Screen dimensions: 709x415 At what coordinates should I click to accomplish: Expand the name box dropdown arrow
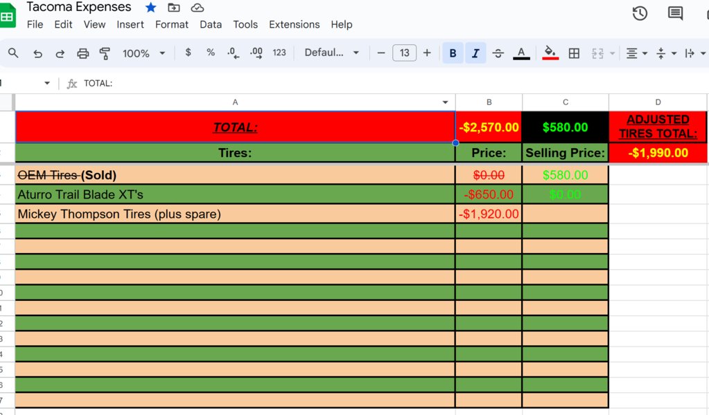(x=46, y=83)
